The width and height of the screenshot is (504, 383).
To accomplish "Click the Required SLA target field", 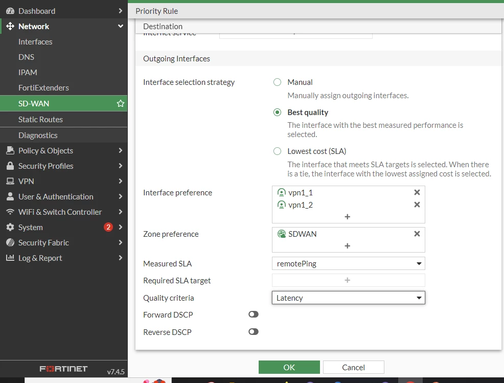I will (349, 280).
